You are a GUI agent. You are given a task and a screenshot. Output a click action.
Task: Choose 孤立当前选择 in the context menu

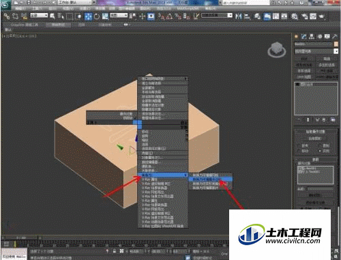pos(163,83)
